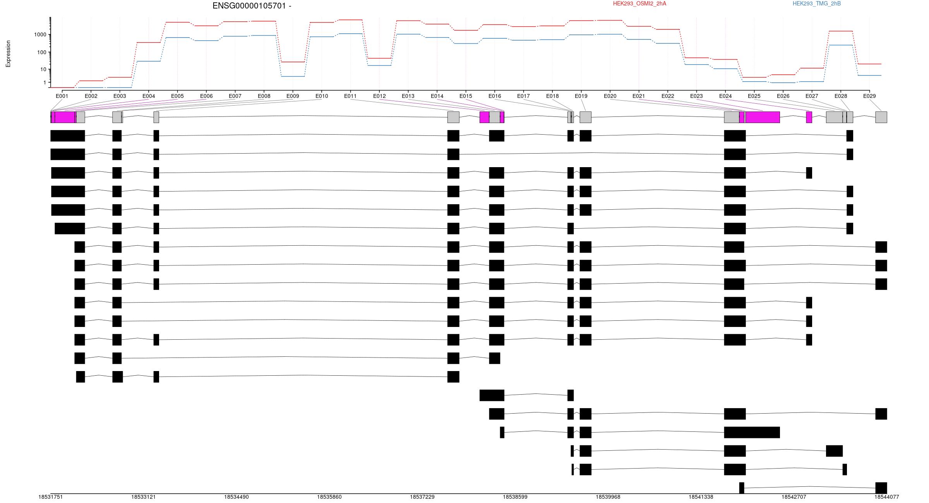Screen dimensions: 929x503
Task: Click exon bin label E026
Action: coord(783,96)
